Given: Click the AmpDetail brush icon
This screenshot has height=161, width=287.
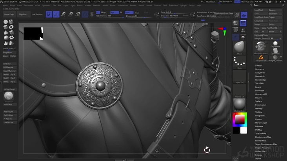Looking at the screenshot, I should click(8, 96).
